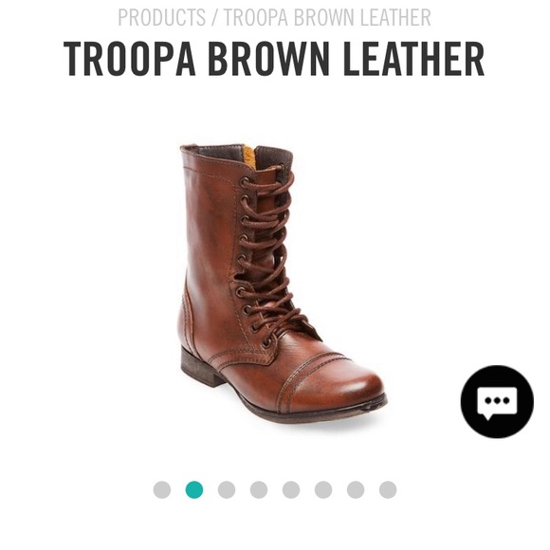Click the PRODUCTS breadcrumb link
The image size is (550, 550).
pyautogui.click(x=162, y=17)
